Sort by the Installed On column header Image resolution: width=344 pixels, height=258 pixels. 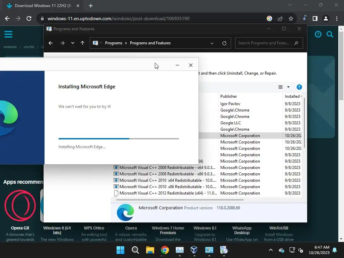(292, 96)
